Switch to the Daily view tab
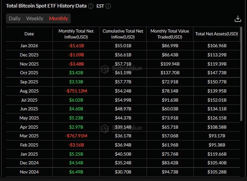 pyautogui.click(x=15, y=19)
